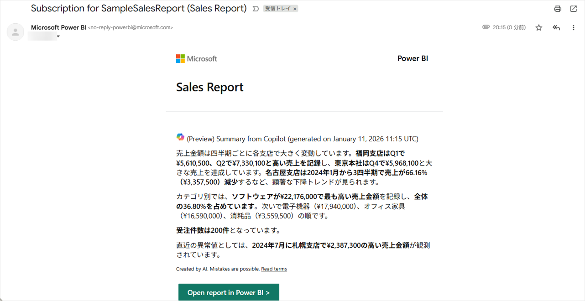Viewport: 585px width, 301px height.
Task: Remove the 受信トレイ label with its x
Action: [x=295, y=9]
